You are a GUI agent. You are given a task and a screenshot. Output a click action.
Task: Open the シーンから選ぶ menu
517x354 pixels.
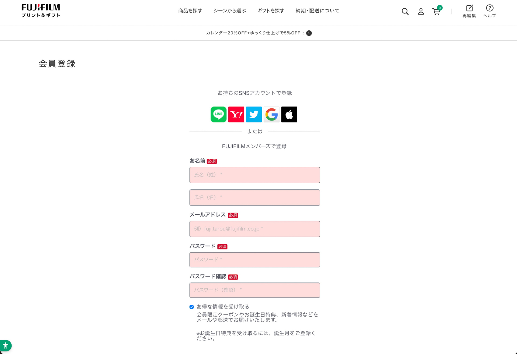[x=230, y=11]
